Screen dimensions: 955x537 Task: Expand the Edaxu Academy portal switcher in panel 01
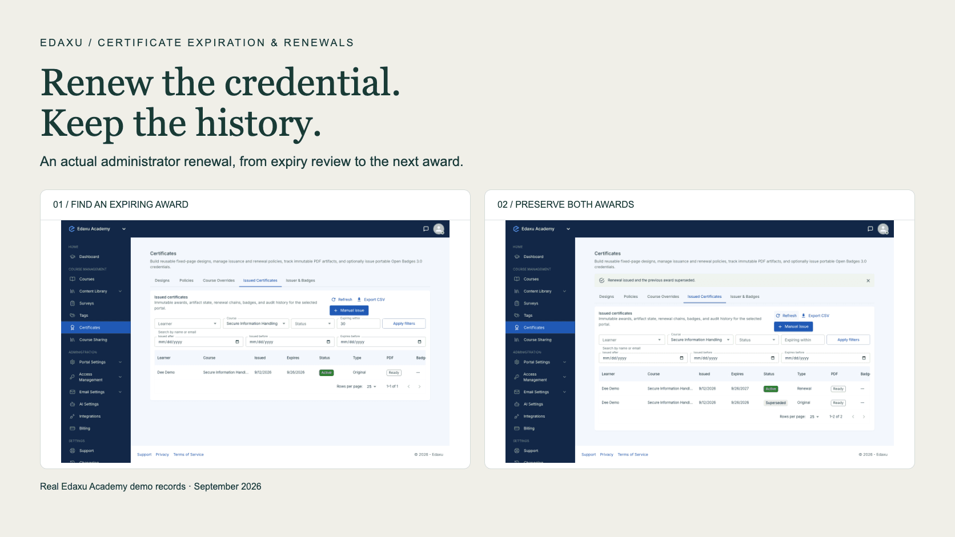124,229
